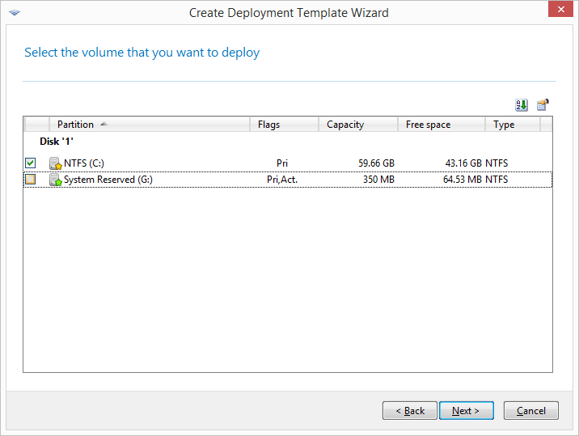Go to the Next wizard step
This screenshot has width=579, height=436.
467,410
